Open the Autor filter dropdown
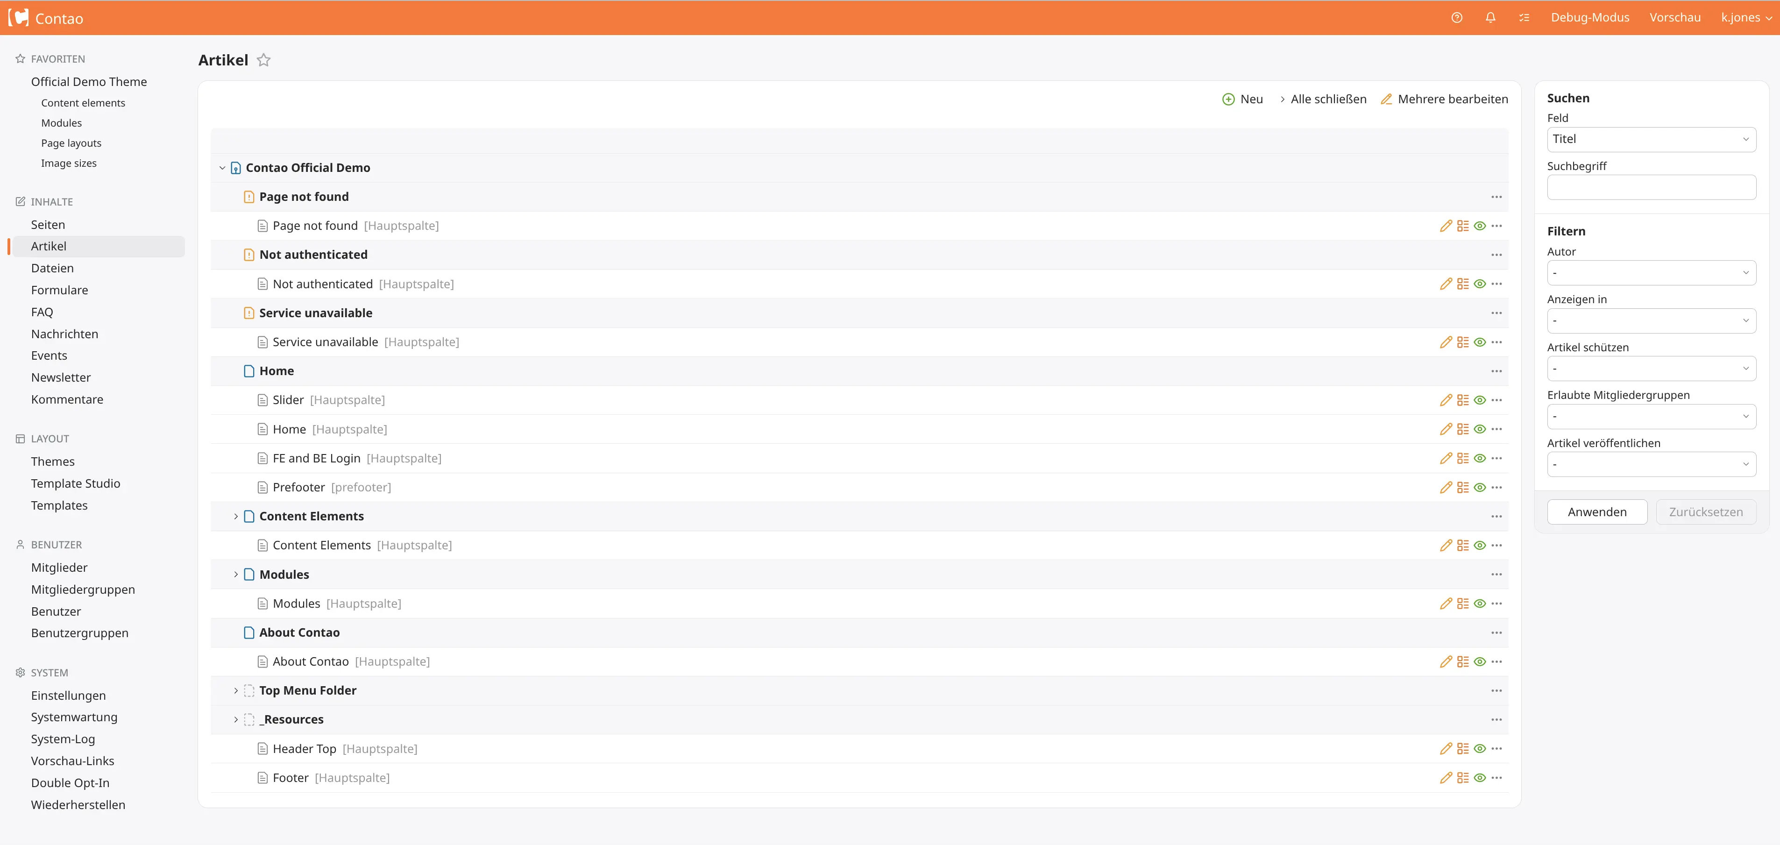Viewport: 1780px width, 845px height. pos(1652,273)
